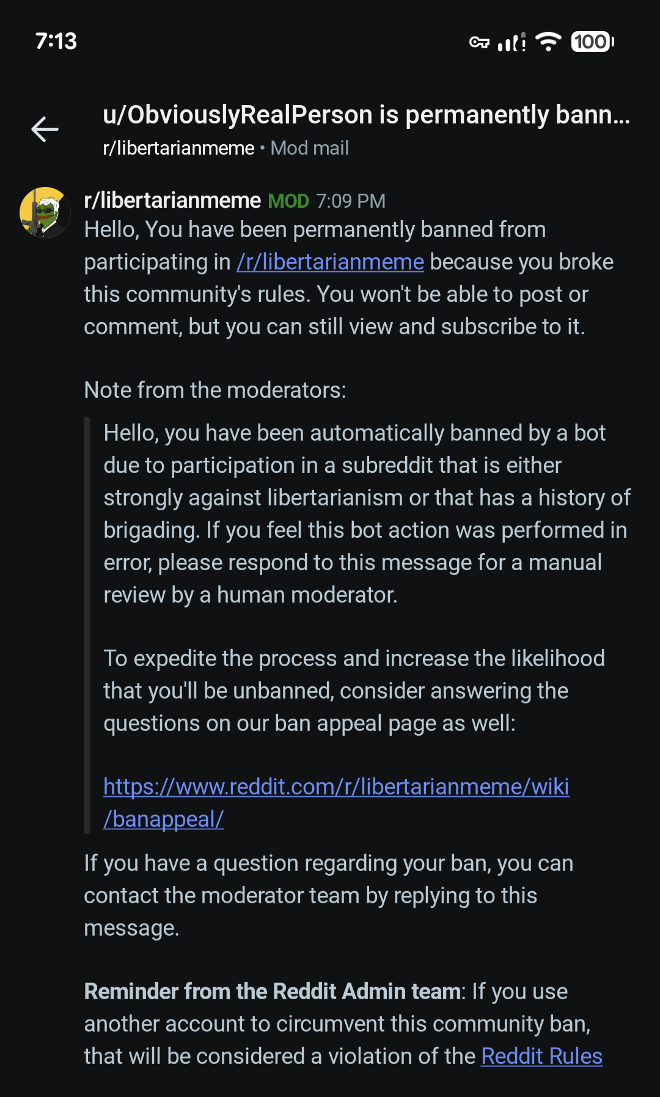Tap the green MOD badge

click(288, 201)
